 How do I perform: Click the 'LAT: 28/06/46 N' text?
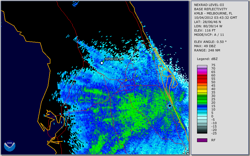pos(207,22)
